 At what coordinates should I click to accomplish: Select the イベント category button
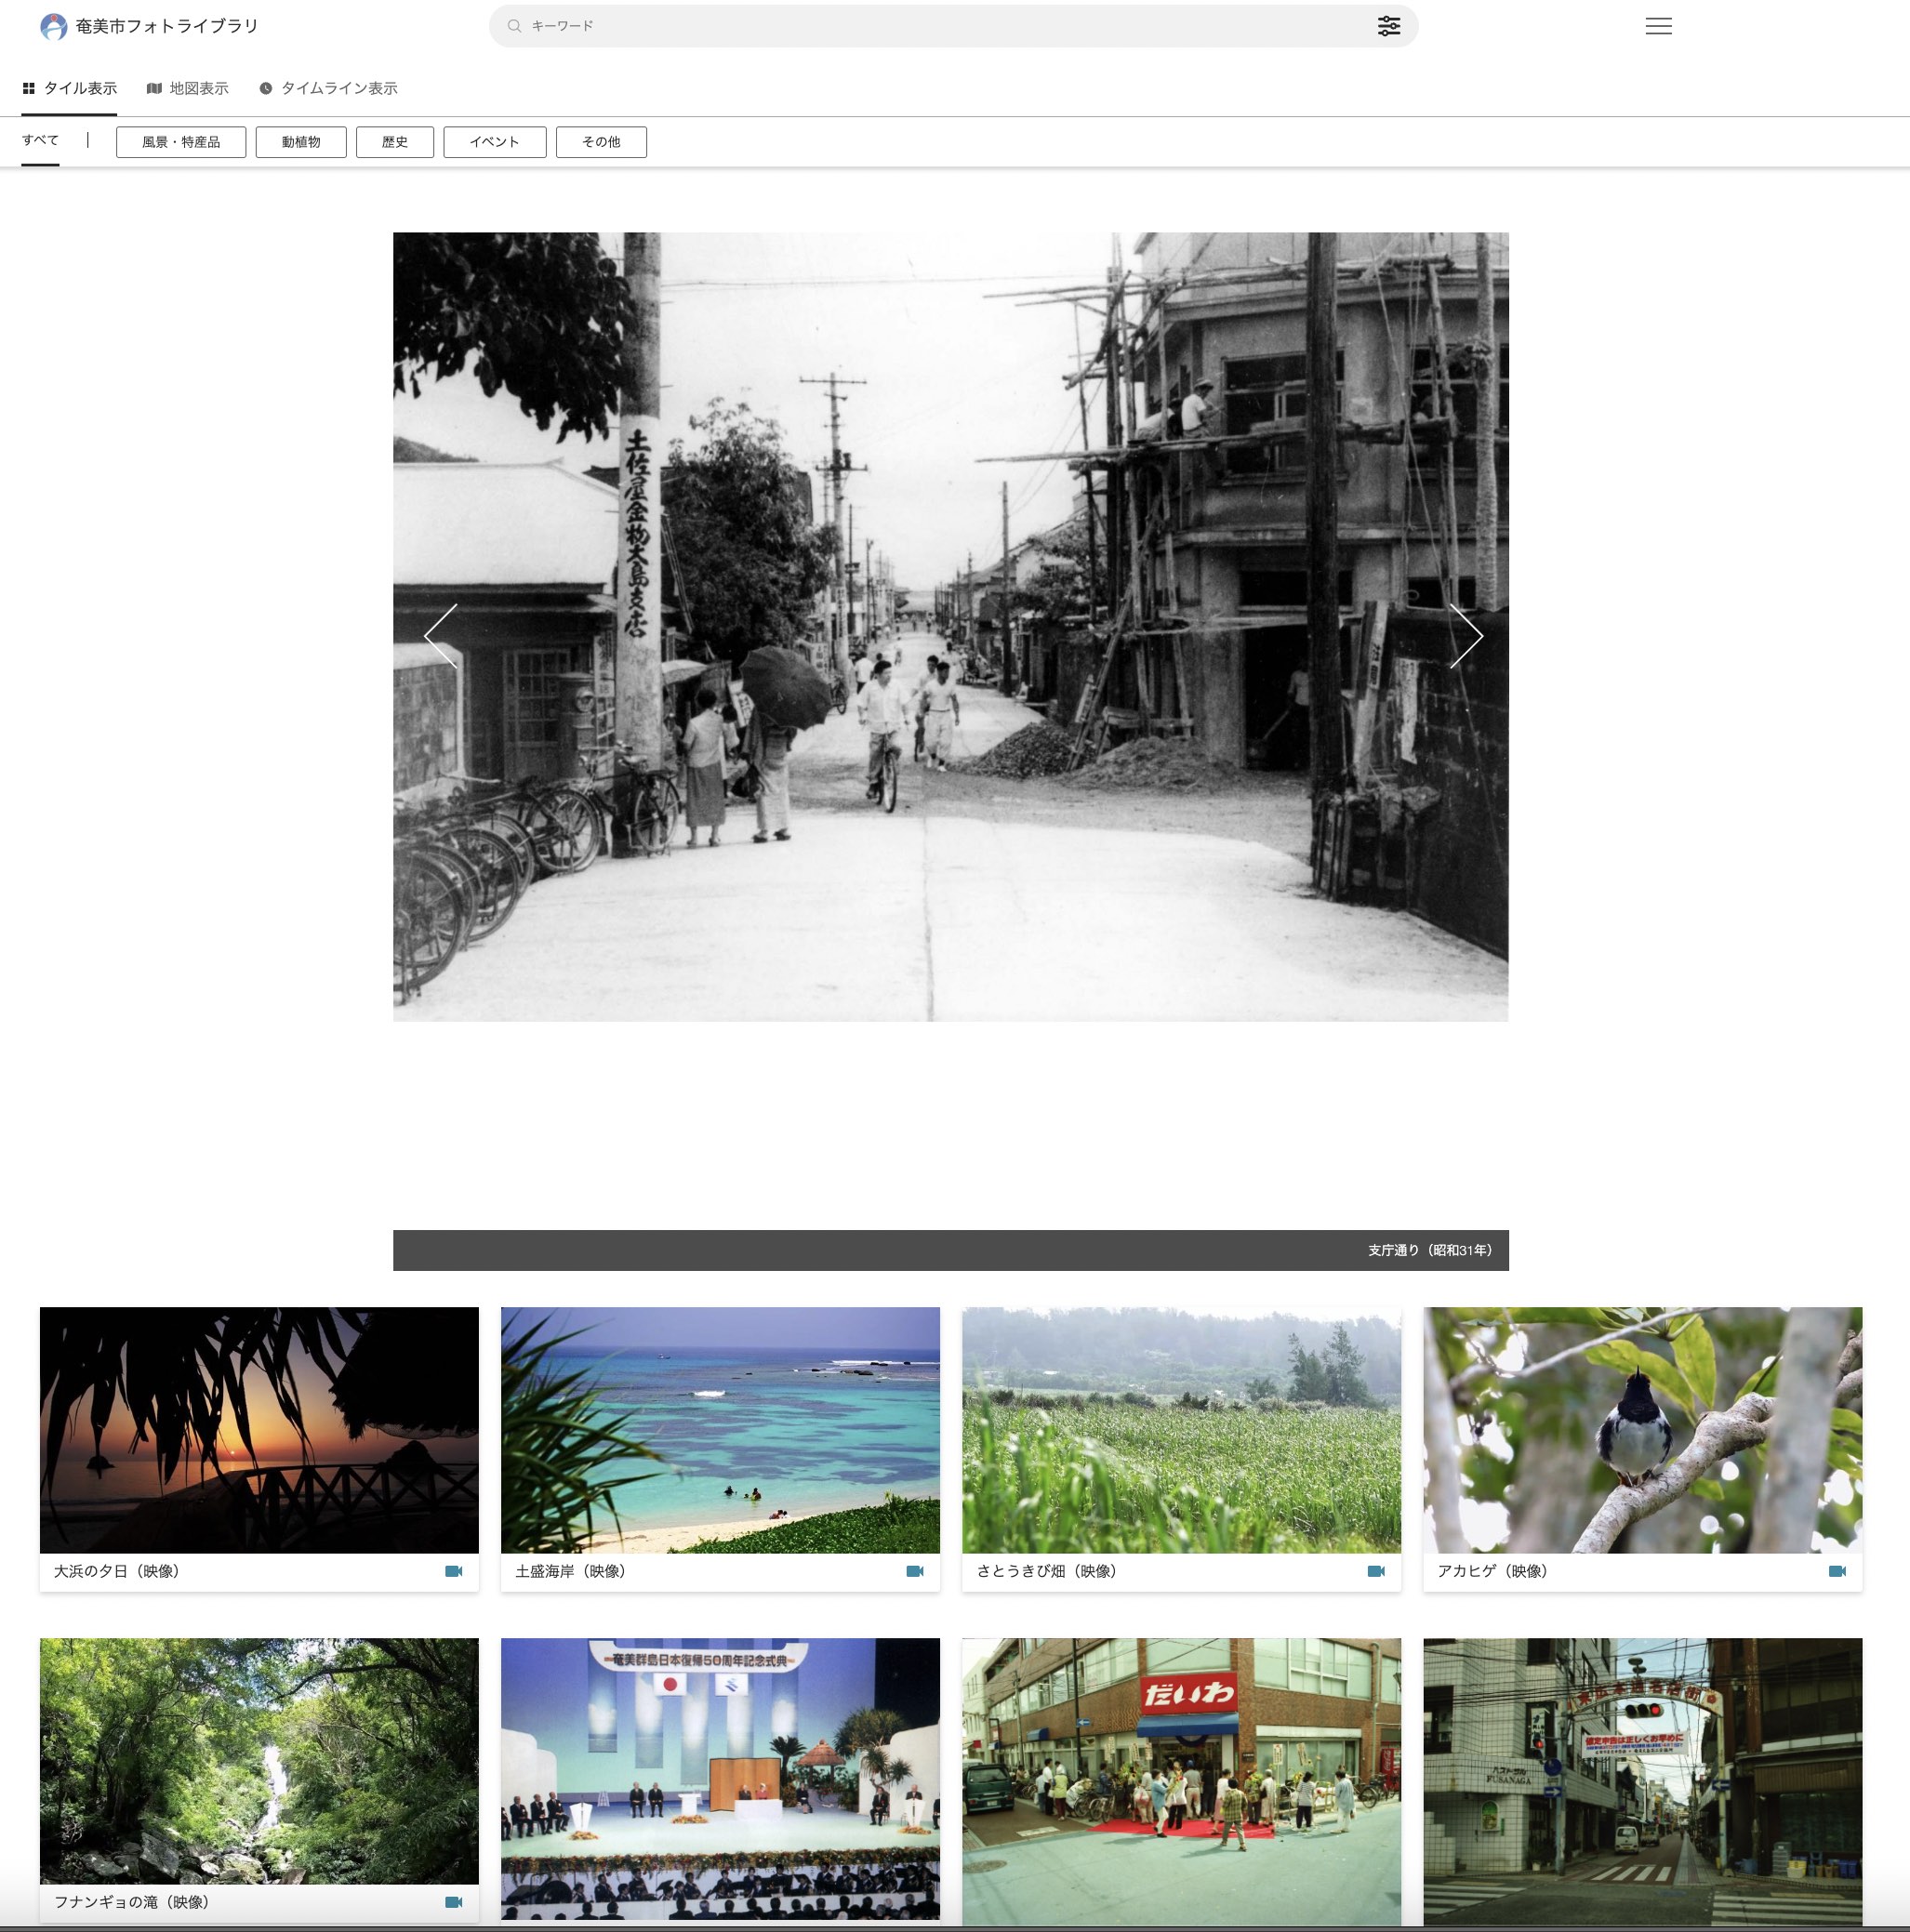pos(495,142)
